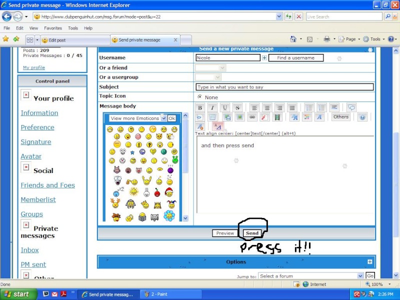Click the Windows start button
The width and height of the screenshot is (400, 300).
[17, 294]
